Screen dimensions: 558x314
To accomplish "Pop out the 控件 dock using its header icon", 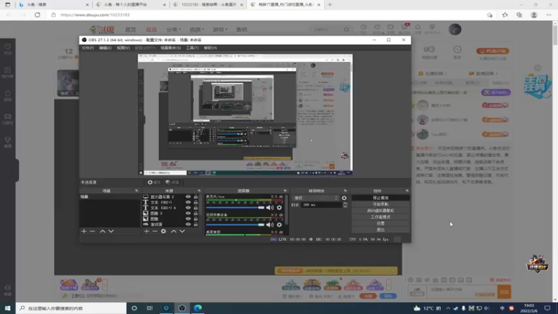I will click(x=407, y=190).
